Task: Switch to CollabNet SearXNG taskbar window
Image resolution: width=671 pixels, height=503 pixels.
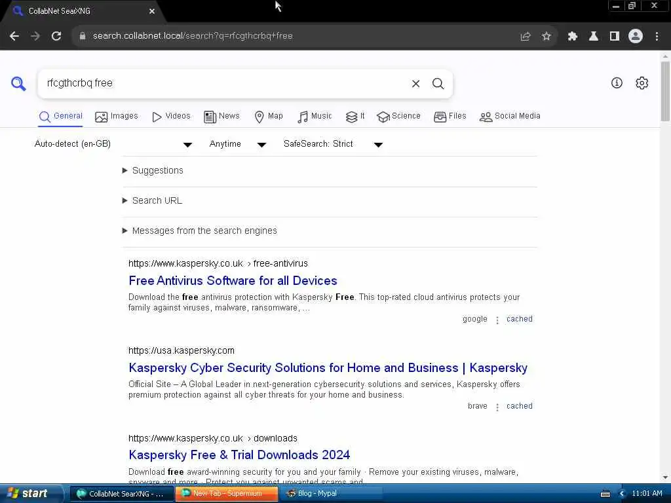Action: coord(121,494)
